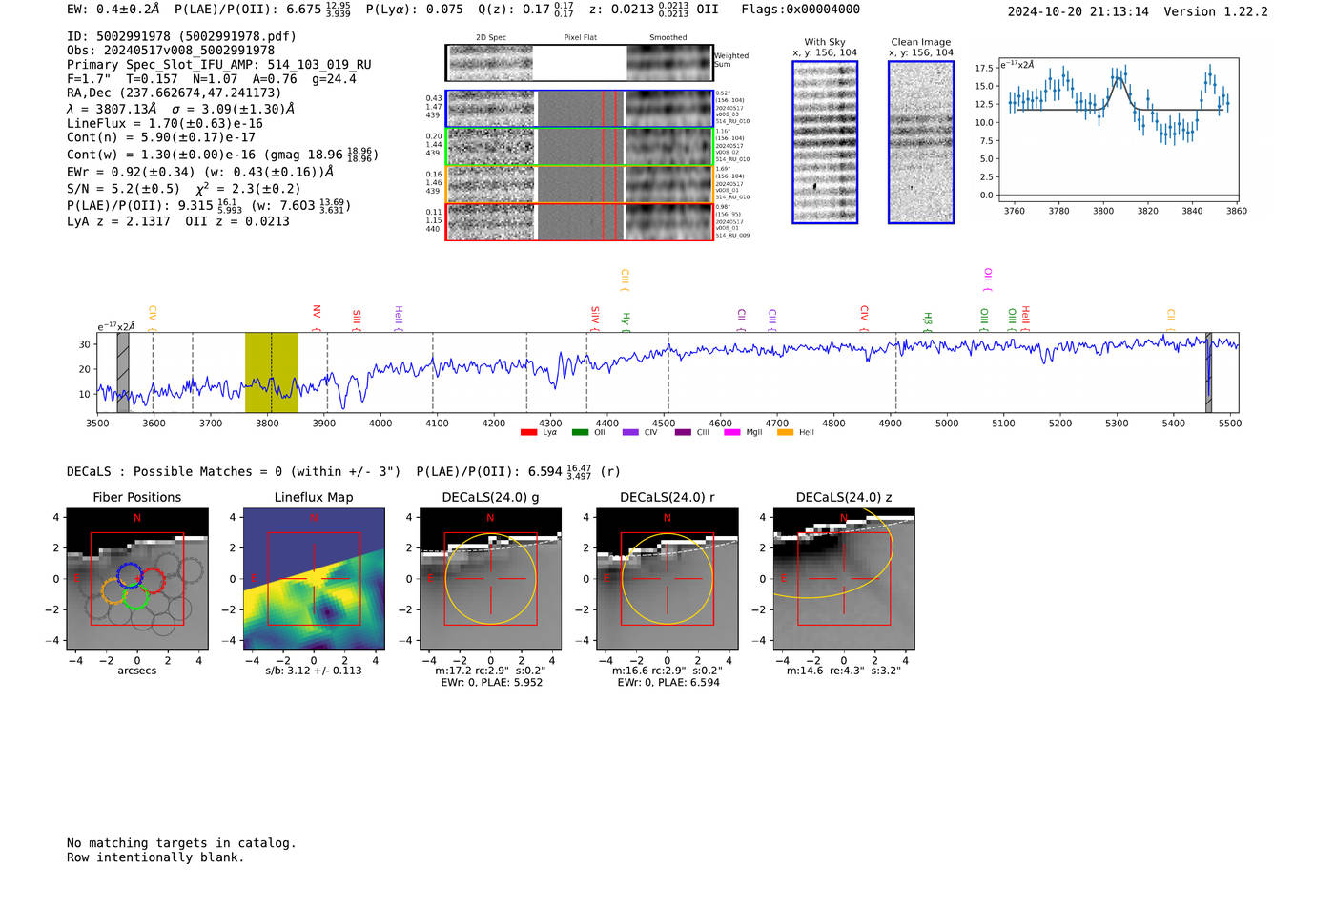Viewport: 1335px width, 909px height.
Task: Click the RA,Dec coordinates line
Action: point(175,93)
